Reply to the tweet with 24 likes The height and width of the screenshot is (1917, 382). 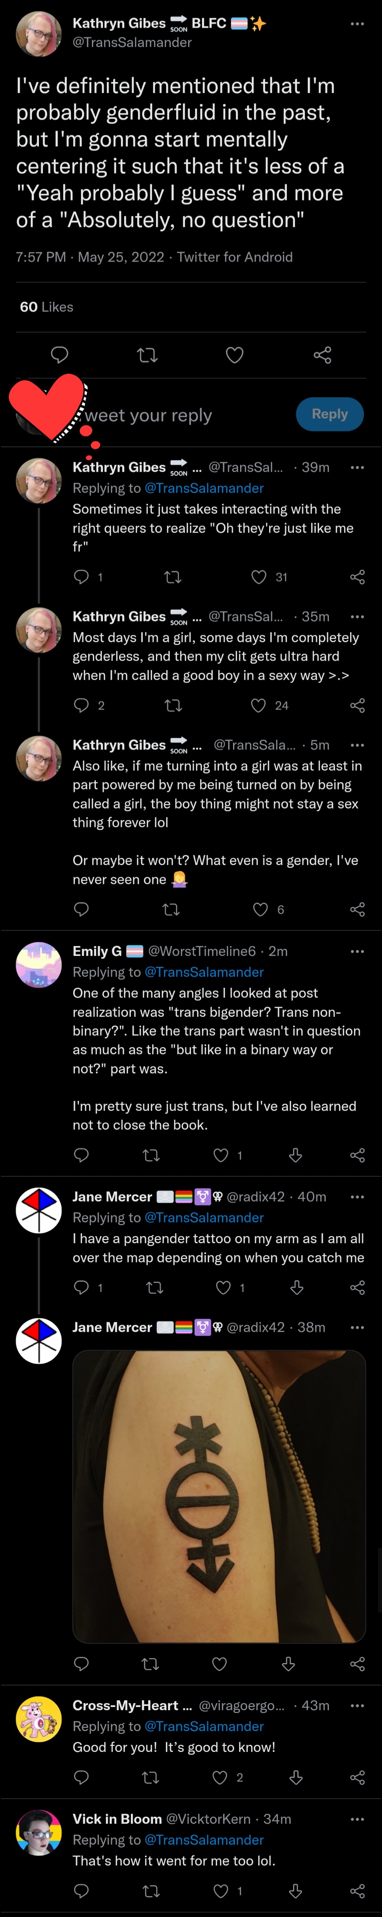pos(82,705)
